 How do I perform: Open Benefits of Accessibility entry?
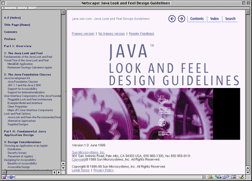[22, 163]
